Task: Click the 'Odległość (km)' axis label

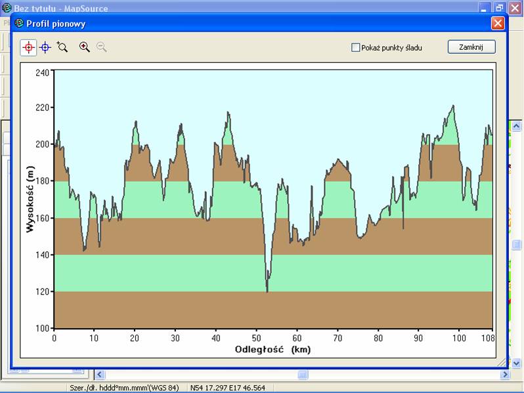Action: (273, 350)
